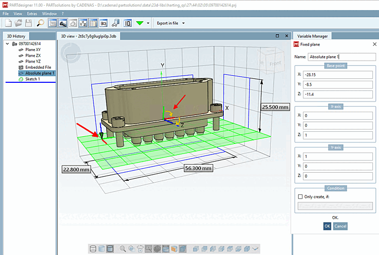
Task: Open the green triangle dropdown arrow
Action: (148, 23)
